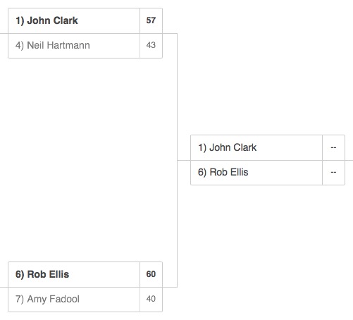Click seed 6 label in bold Rob Ellis row
Viewport: 353px width, 320px height.
(x=20, y=274)
